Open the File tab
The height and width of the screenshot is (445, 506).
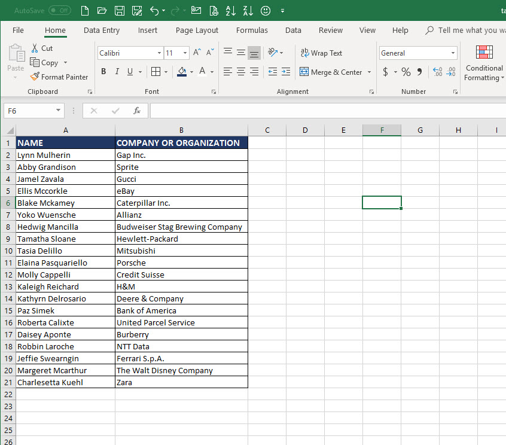pos(18,31)
